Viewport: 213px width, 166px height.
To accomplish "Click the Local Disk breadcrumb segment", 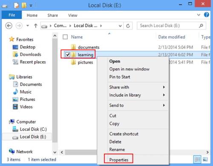I will (x=86, y=26).
